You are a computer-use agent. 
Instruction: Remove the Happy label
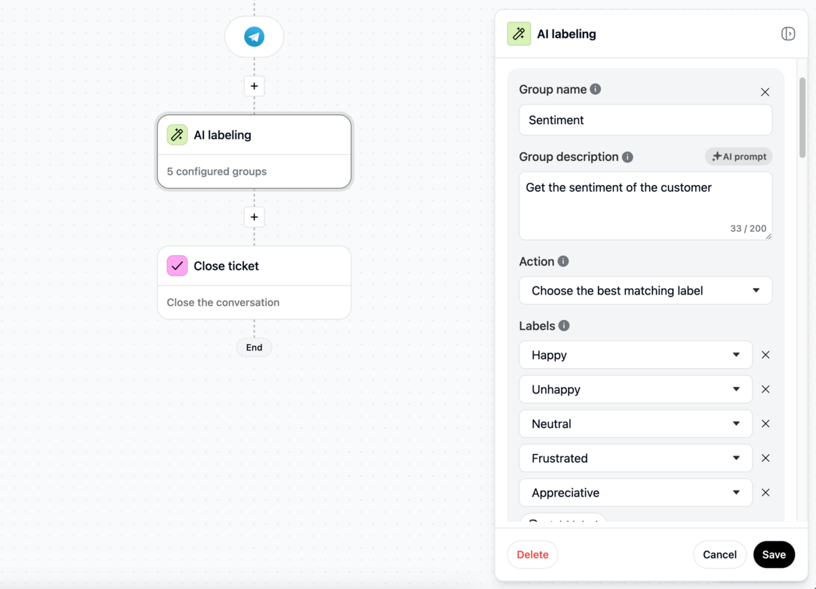(x=766, y=355)
